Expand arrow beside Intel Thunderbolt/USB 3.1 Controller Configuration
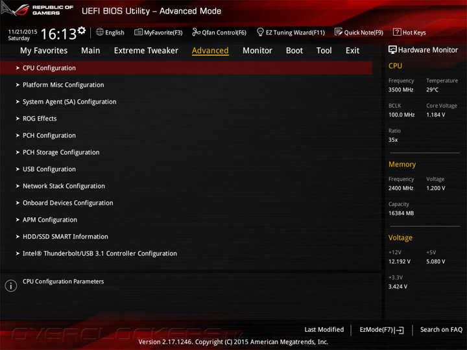 pyautogui.click(x=18, y=253)
